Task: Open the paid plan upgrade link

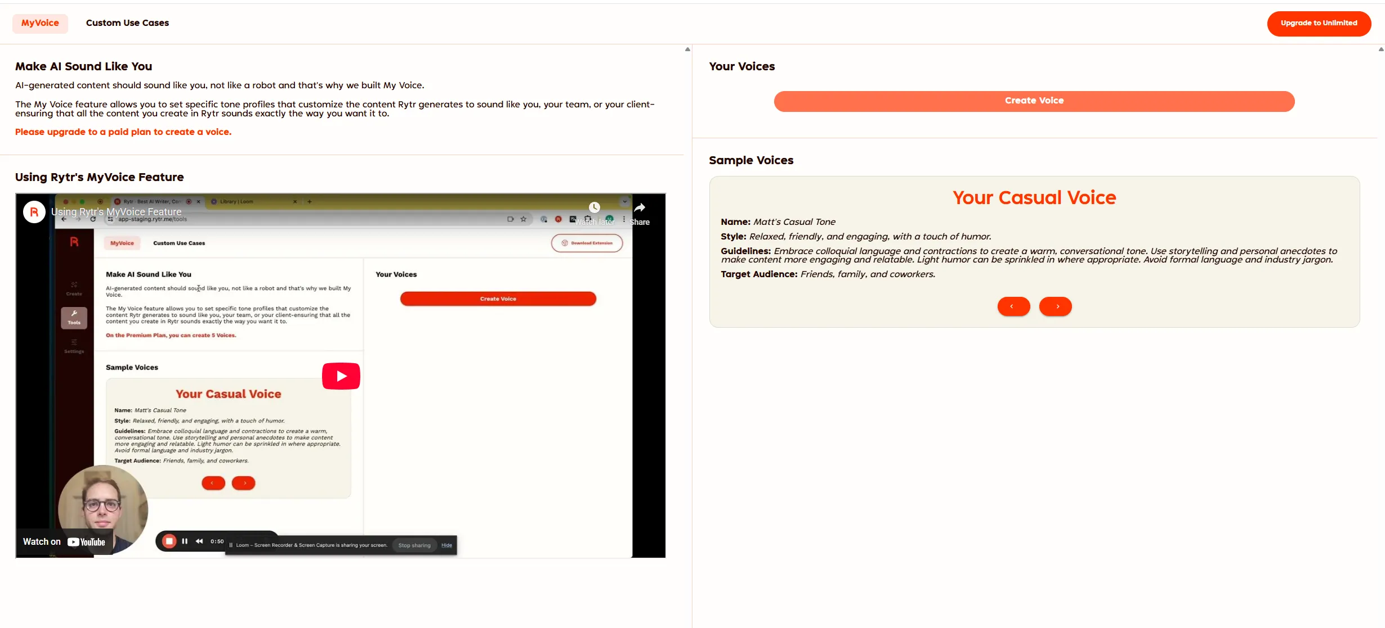Action: point(123,132)
